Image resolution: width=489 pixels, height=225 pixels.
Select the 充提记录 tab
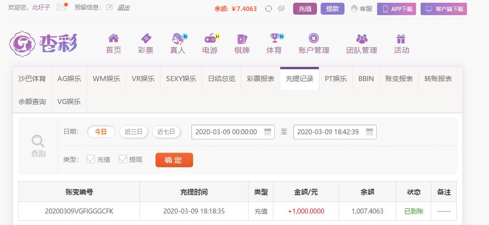[300, 78]
